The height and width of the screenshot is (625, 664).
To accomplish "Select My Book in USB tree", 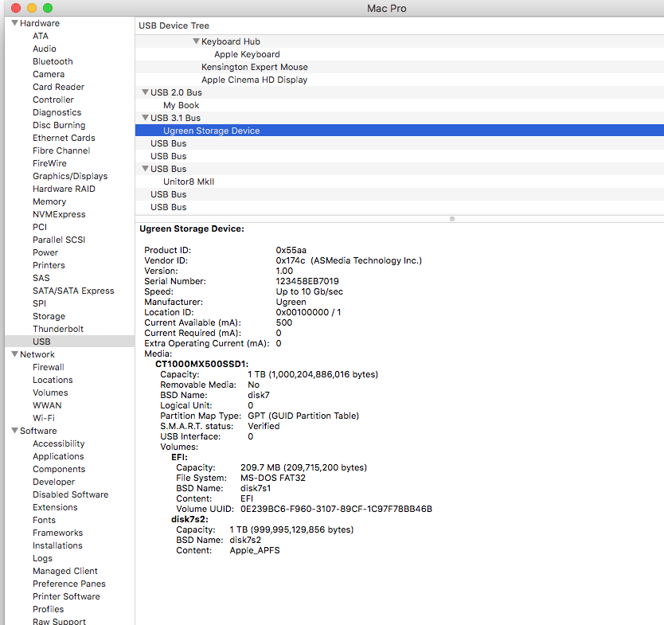I will (182, 105).
